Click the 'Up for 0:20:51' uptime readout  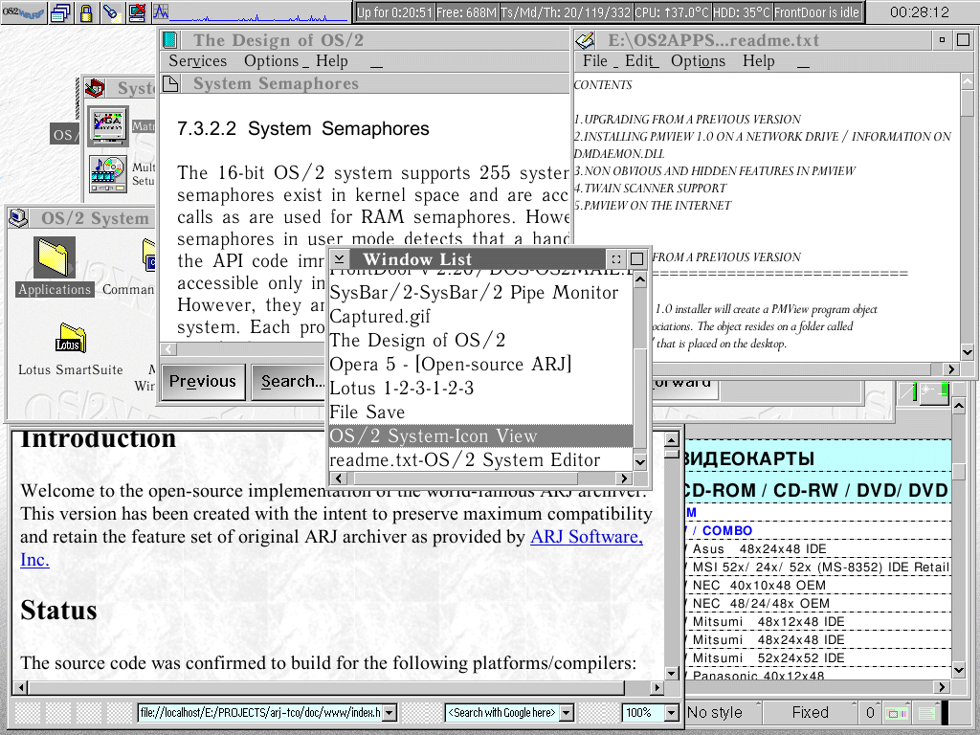[x=395, y=12]
